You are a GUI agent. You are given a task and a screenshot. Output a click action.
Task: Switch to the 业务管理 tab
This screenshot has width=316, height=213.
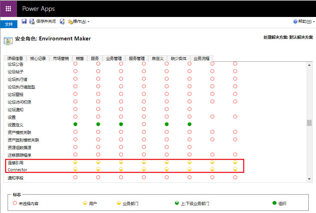114,58
